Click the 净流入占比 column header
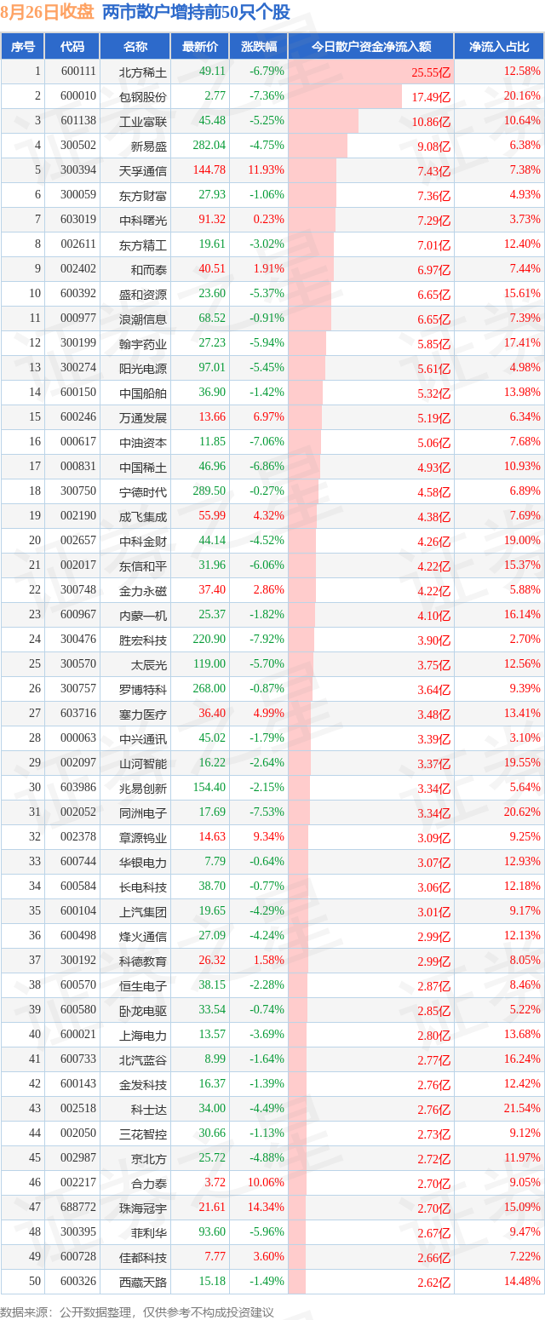Screen dimensions: 545x1320 (500, 47)
